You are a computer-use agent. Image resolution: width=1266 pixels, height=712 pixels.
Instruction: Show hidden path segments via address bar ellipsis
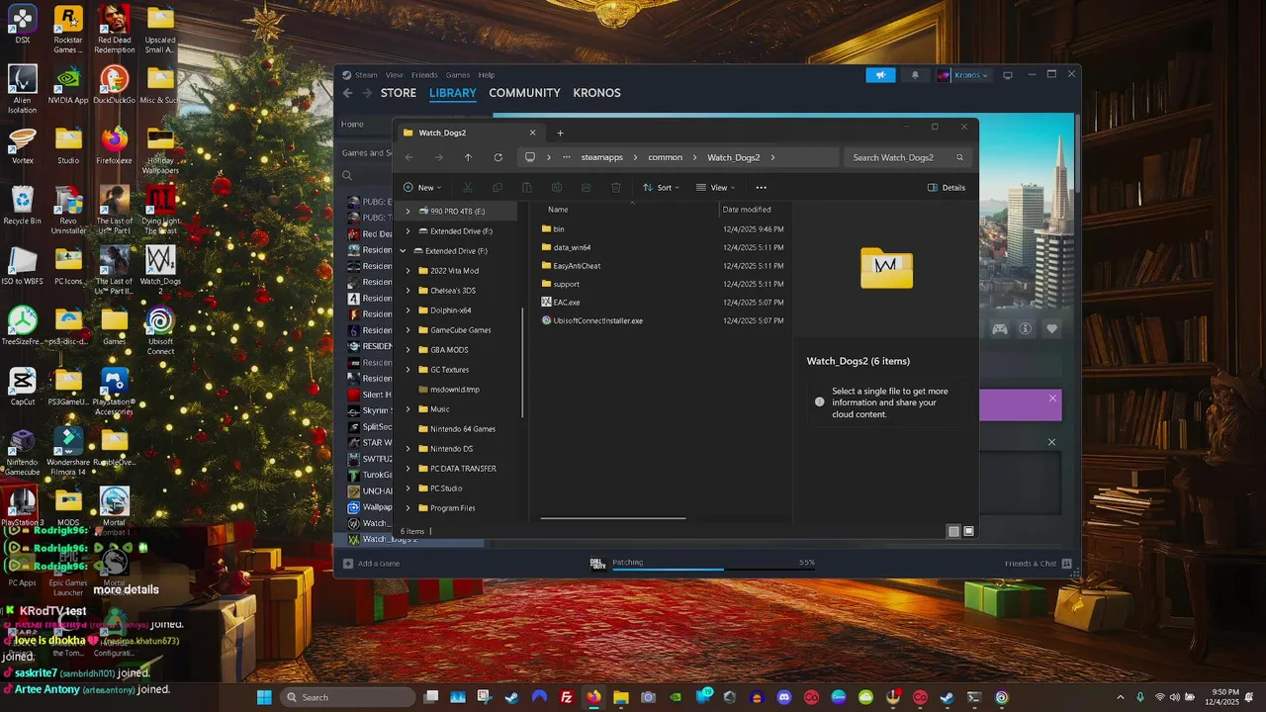pyautogui.click(x=566, y=157)
